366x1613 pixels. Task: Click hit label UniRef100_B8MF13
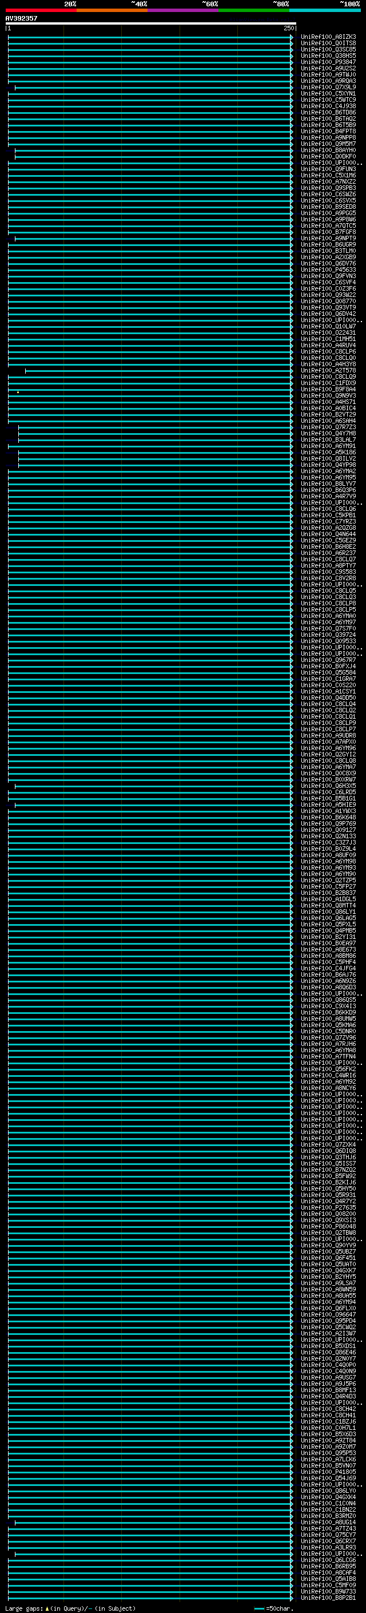tap(328, 1390)
